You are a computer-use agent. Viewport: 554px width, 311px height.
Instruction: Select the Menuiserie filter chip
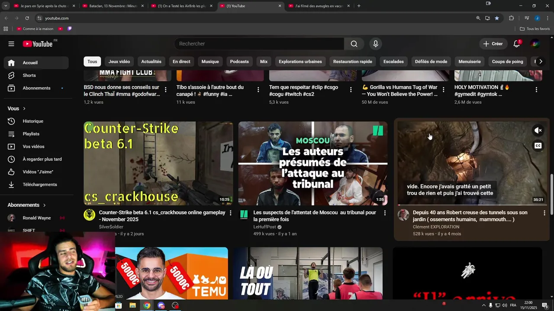point(470,62)
